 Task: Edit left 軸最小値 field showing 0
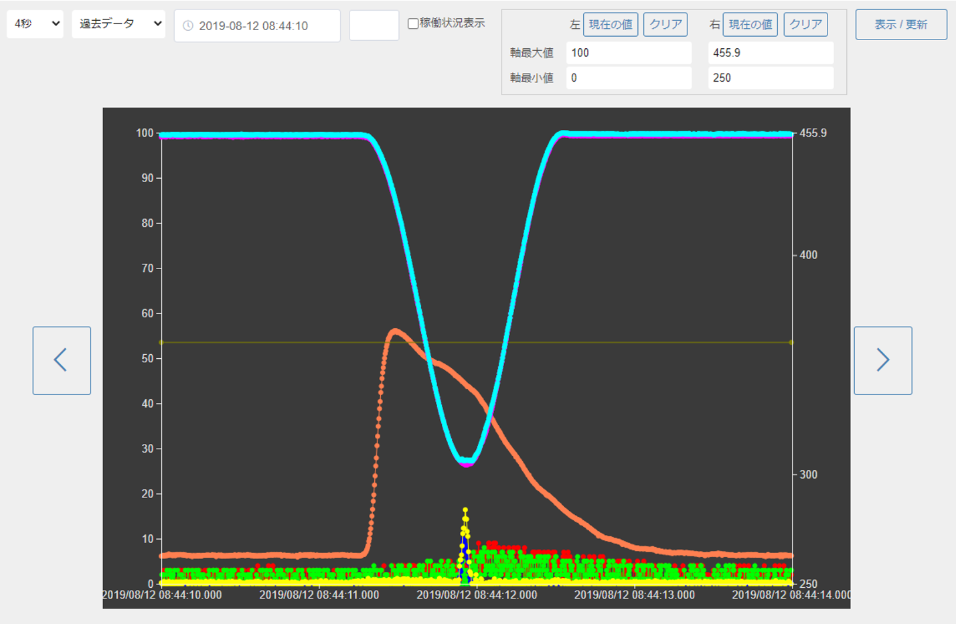(629, 78)
